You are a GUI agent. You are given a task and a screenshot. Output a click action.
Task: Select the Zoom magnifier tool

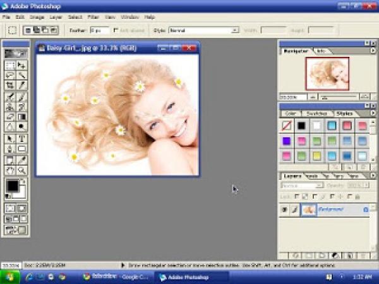click(x=21, y=170)
